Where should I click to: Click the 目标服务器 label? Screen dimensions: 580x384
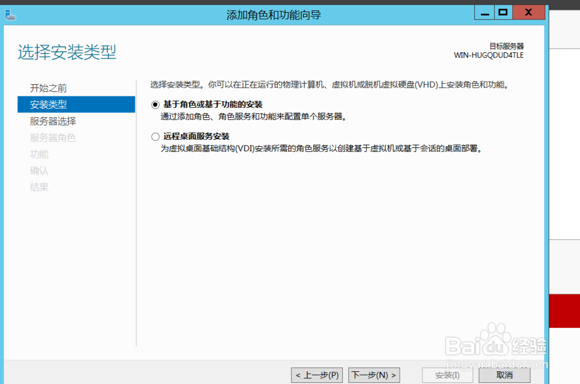pyautogui.click(x=506, y=46)
